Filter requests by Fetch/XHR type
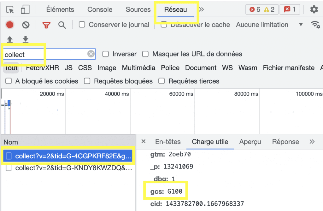 (x=42, y=68)
